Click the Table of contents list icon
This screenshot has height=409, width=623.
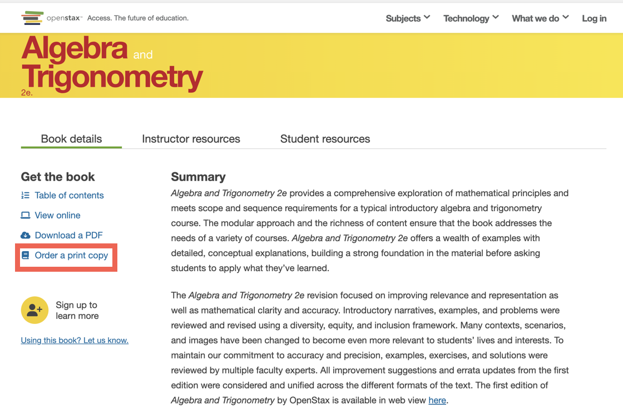tap(25, 195)
